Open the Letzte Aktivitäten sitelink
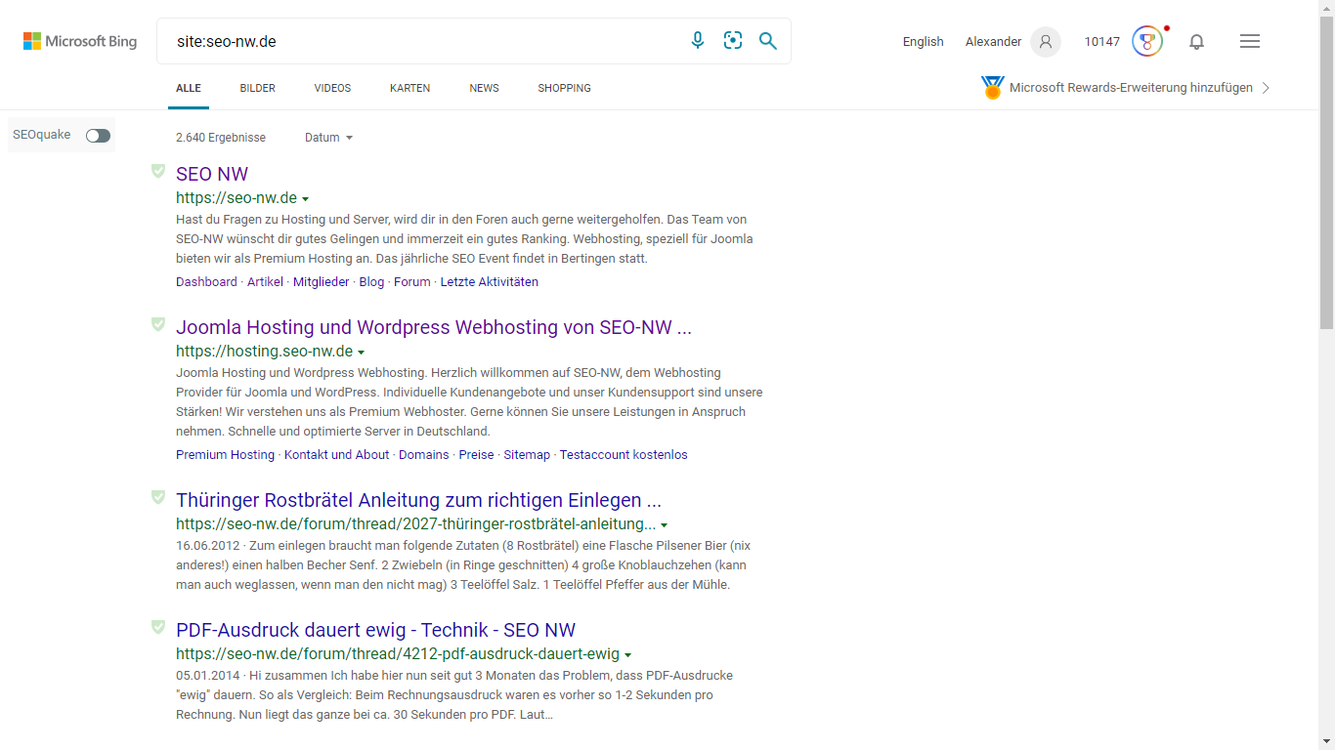1335x750 pixels. 489,282
